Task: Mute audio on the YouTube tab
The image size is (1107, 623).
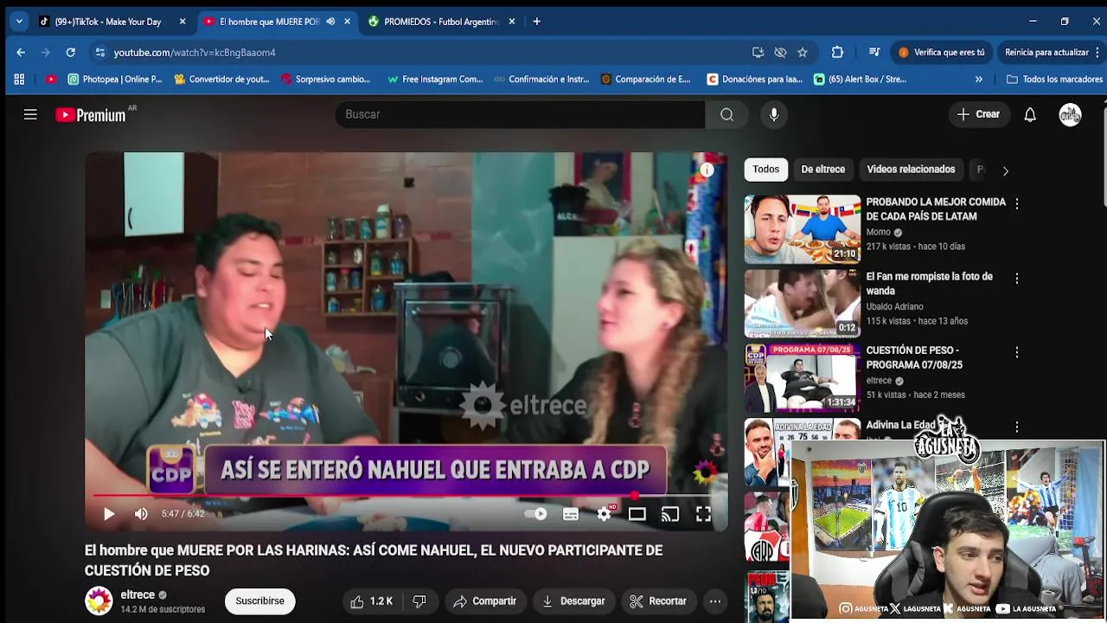Action: 330,22
